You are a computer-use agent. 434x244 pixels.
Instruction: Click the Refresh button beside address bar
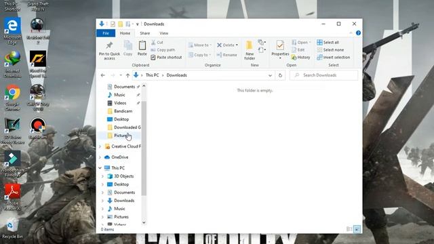[280, 75]
